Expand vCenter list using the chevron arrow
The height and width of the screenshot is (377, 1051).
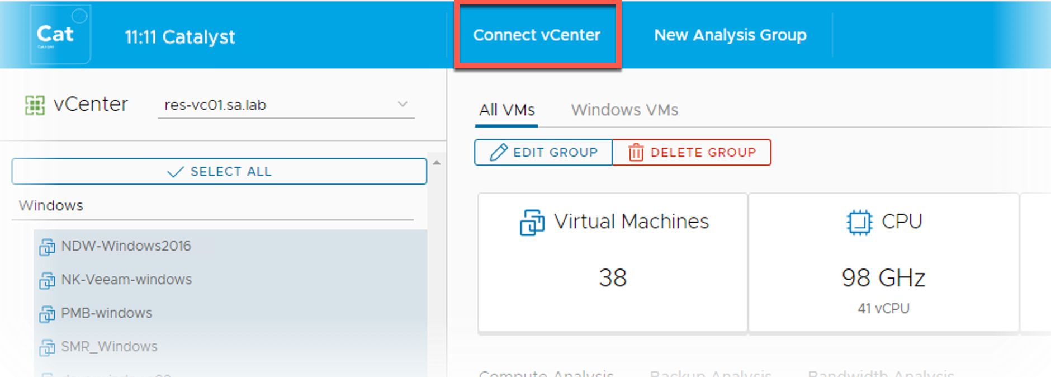[403, 105]
